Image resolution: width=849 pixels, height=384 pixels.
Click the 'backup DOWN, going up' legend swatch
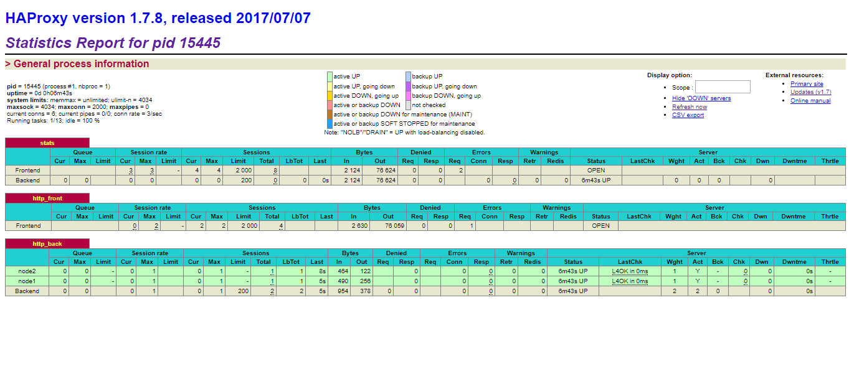pos(408,96)
